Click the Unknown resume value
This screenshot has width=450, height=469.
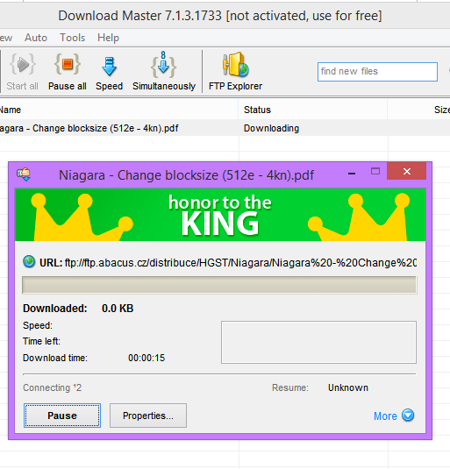tap(348, 387)
